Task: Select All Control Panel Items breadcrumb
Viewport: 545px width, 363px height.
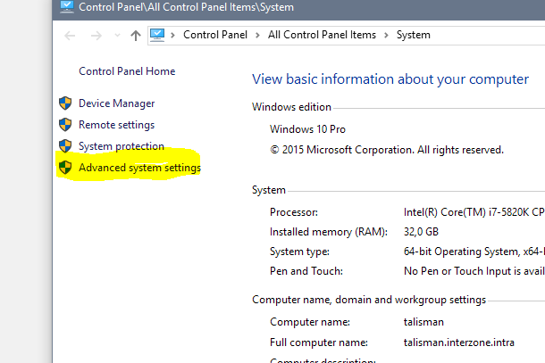Action: 322,35
